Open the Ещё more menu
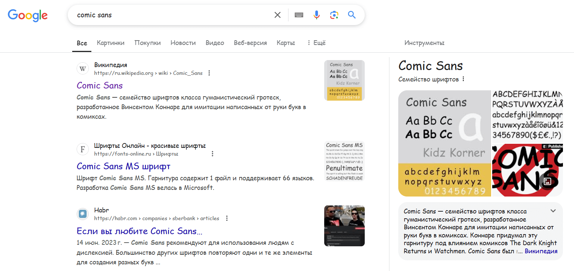 pos(316,43)
